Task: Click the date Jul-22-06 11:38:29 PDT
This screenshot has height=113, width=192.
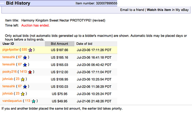Action: [94, 87]
